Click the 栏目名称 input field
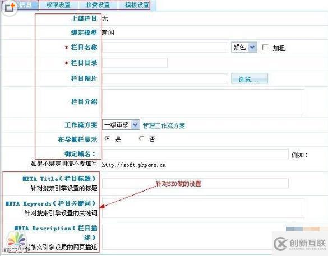The width and height of the screenshot is (328, 256). [165, 48]
